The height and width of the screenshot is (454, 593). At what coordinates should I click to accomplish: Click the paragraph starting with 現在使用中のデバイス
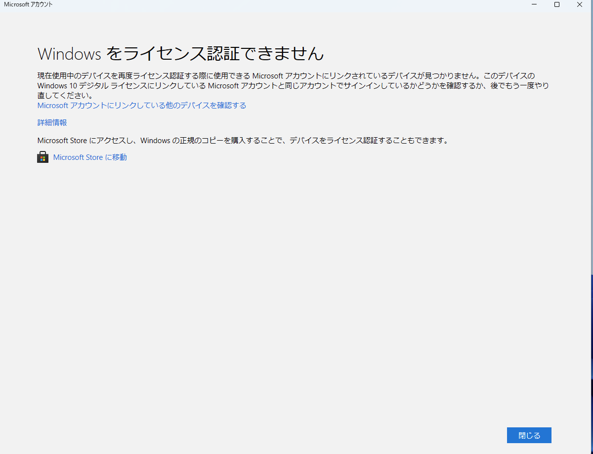pyautogui.click(x=294, y=86)
